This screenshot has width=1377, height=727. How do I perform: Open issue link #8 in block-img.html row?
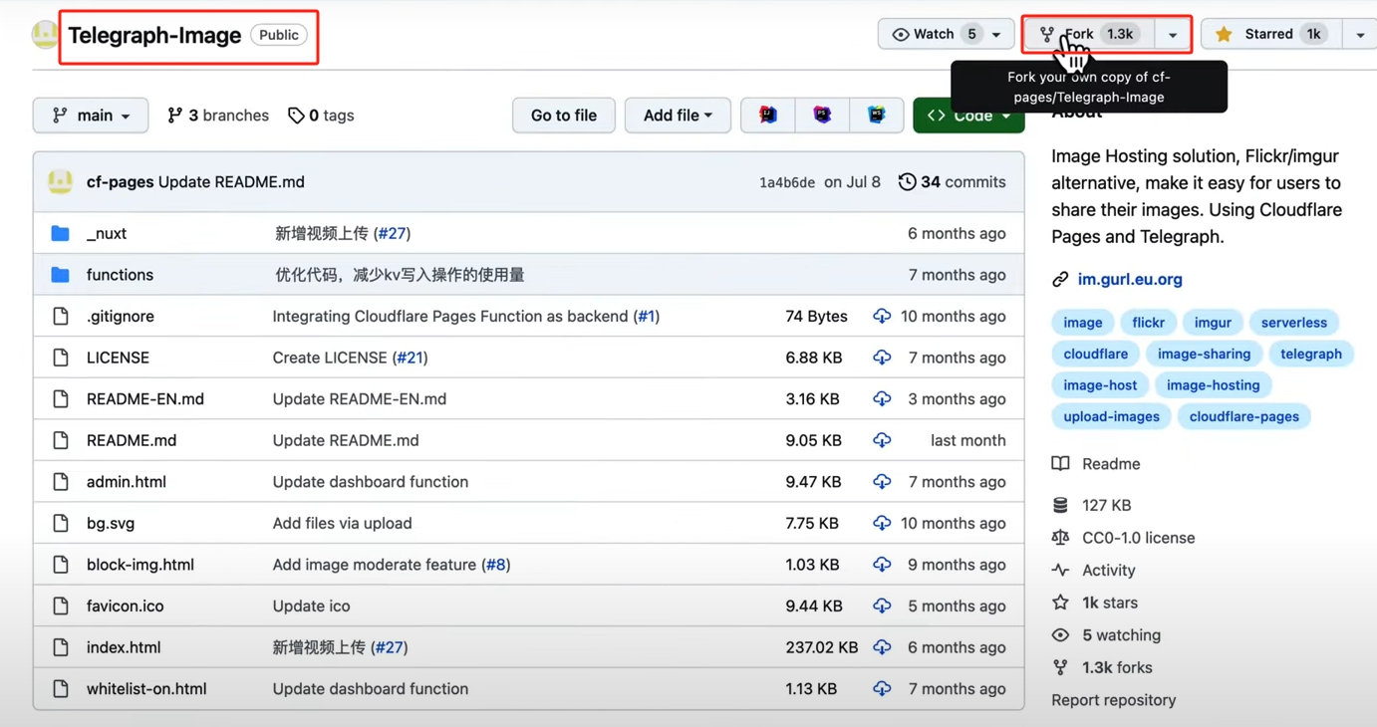(496, 565)
